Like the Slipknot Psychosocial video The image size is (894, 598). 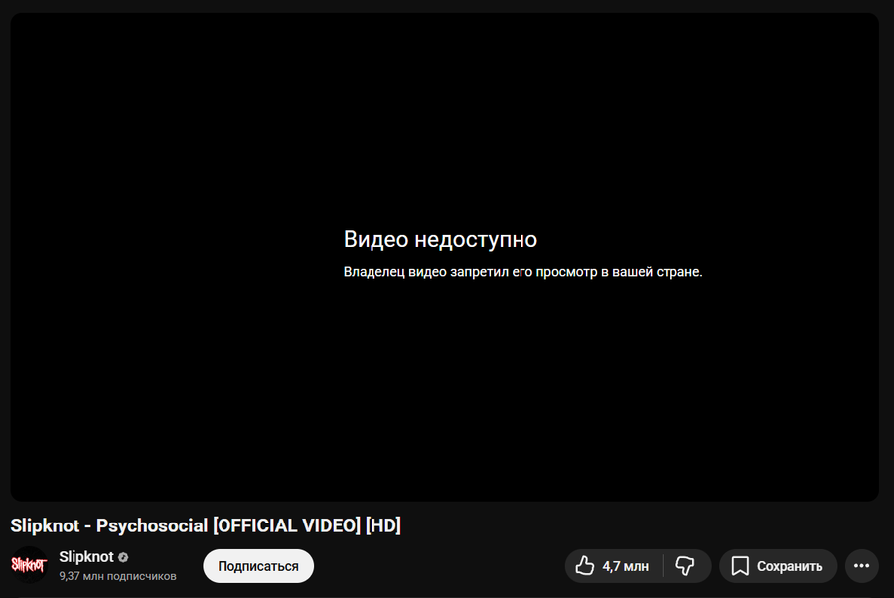coord(614,566)
